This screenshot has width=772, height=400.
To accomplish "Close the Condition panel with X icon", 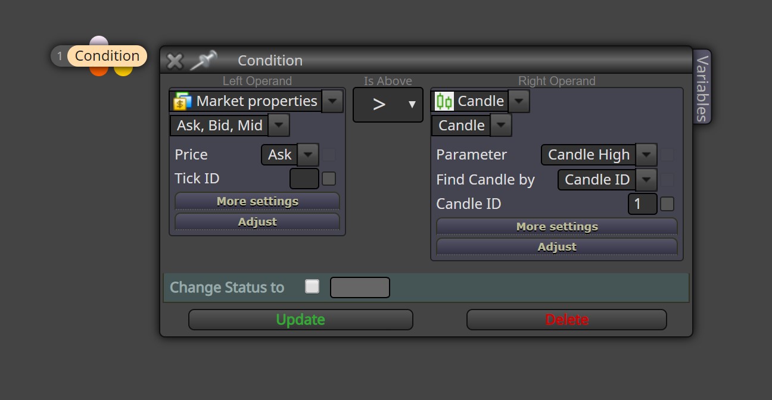I will click(175, 61).
